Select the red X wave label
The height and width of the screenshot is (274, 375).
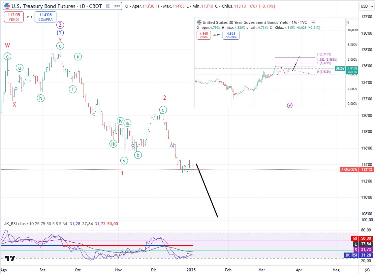pos(15,105)
